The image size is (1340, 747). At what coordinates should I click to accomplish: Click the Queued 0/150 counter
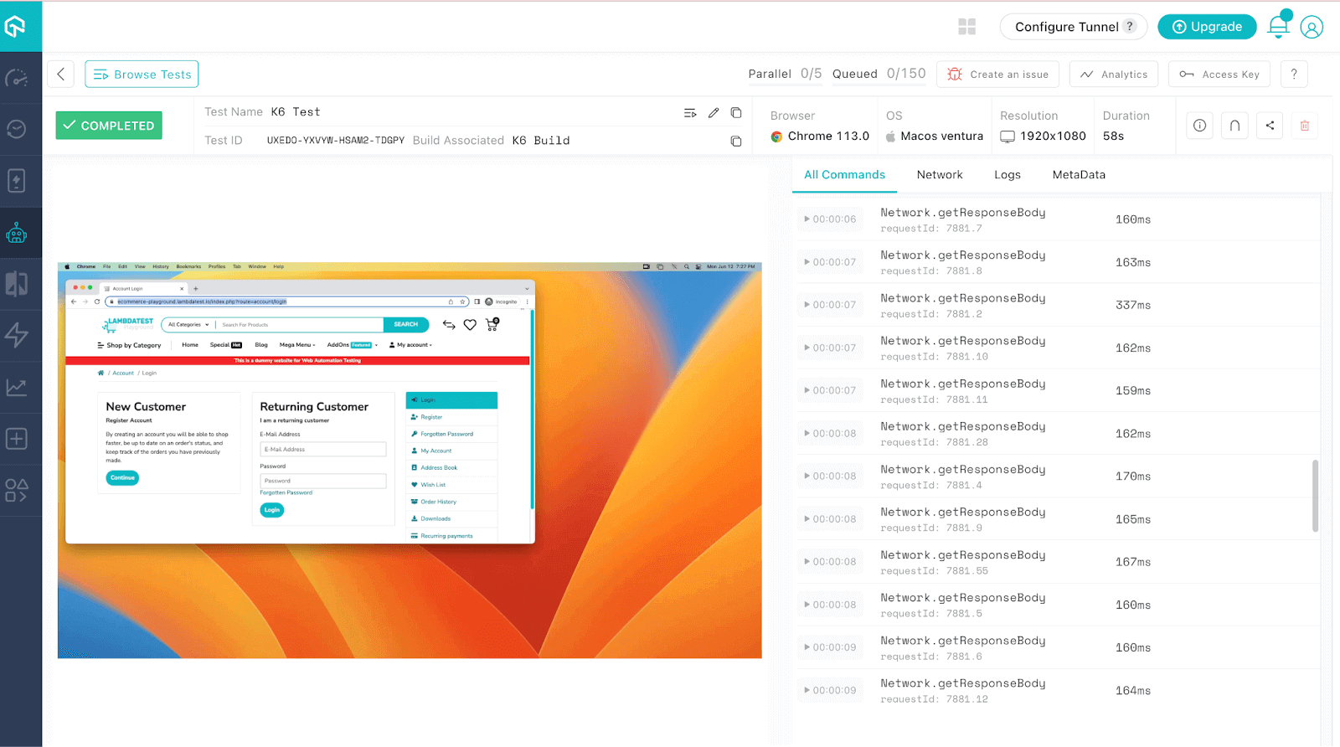click(879, 74)
